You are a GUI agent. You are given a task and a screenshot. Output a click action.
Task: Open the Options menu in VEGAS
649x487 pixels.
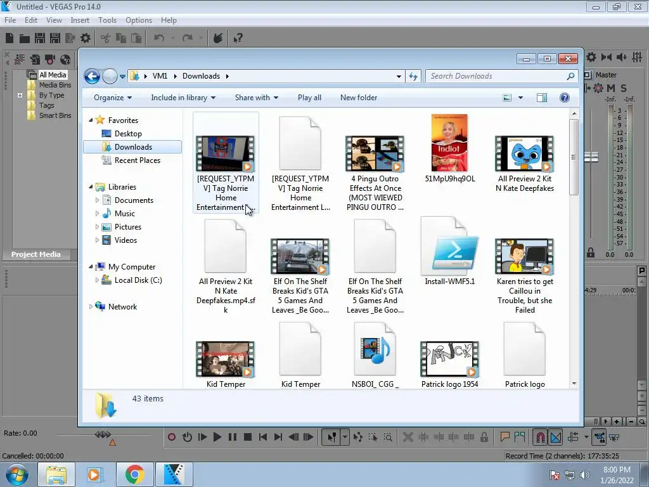(139, 20)
